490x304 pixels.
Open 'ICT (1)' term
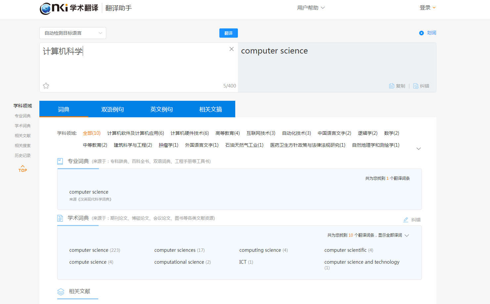click(x=246, y=262)
